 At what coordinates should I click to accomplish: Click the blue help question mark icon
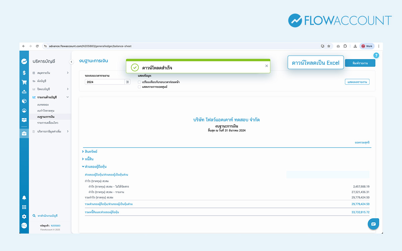pyautogui.click(x=376, y=56)
